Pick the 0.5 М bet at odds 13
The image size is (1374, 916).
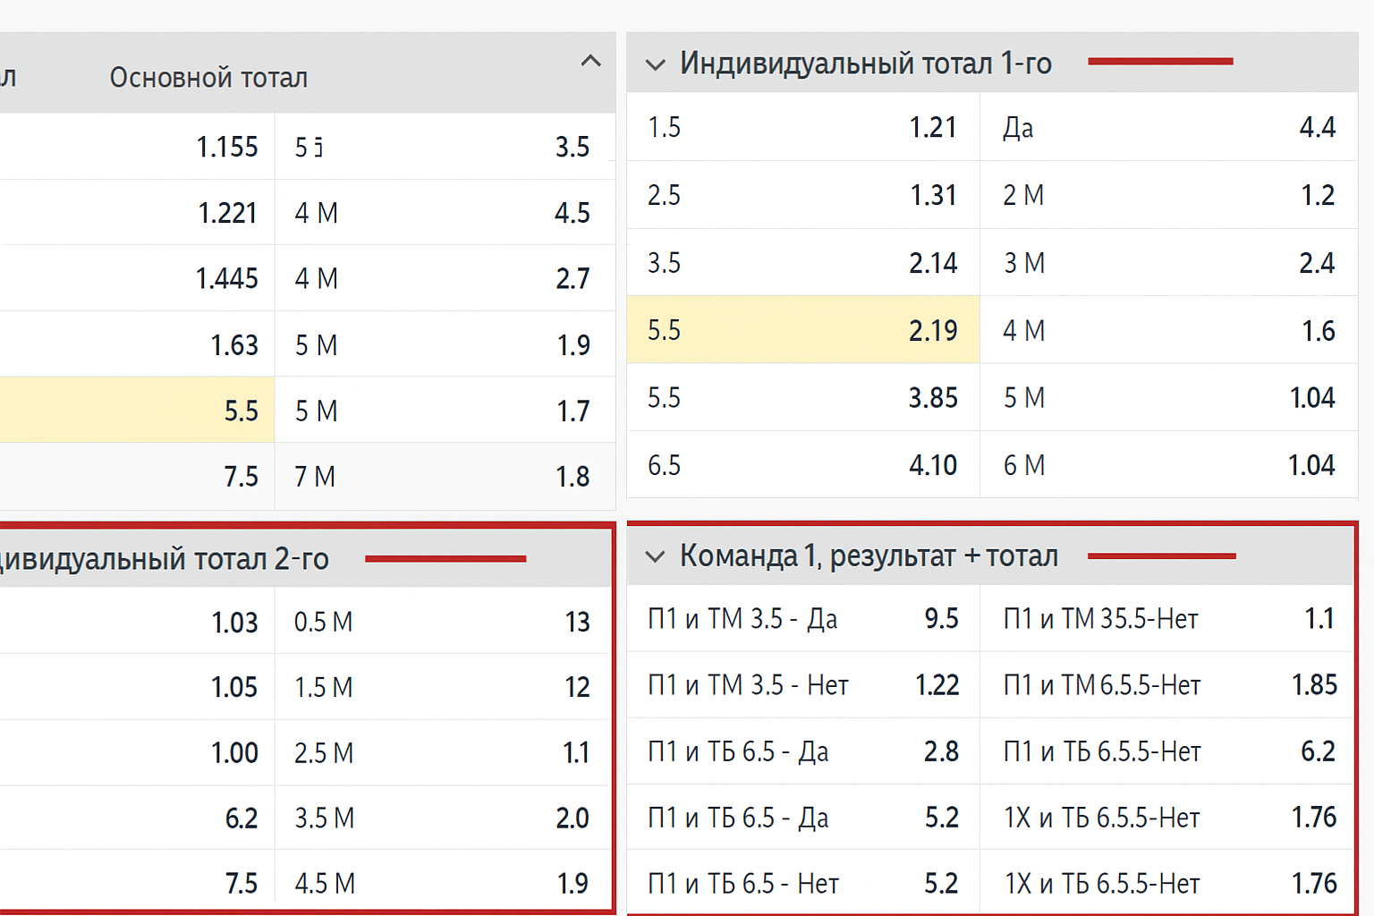[x=443, y=622]
